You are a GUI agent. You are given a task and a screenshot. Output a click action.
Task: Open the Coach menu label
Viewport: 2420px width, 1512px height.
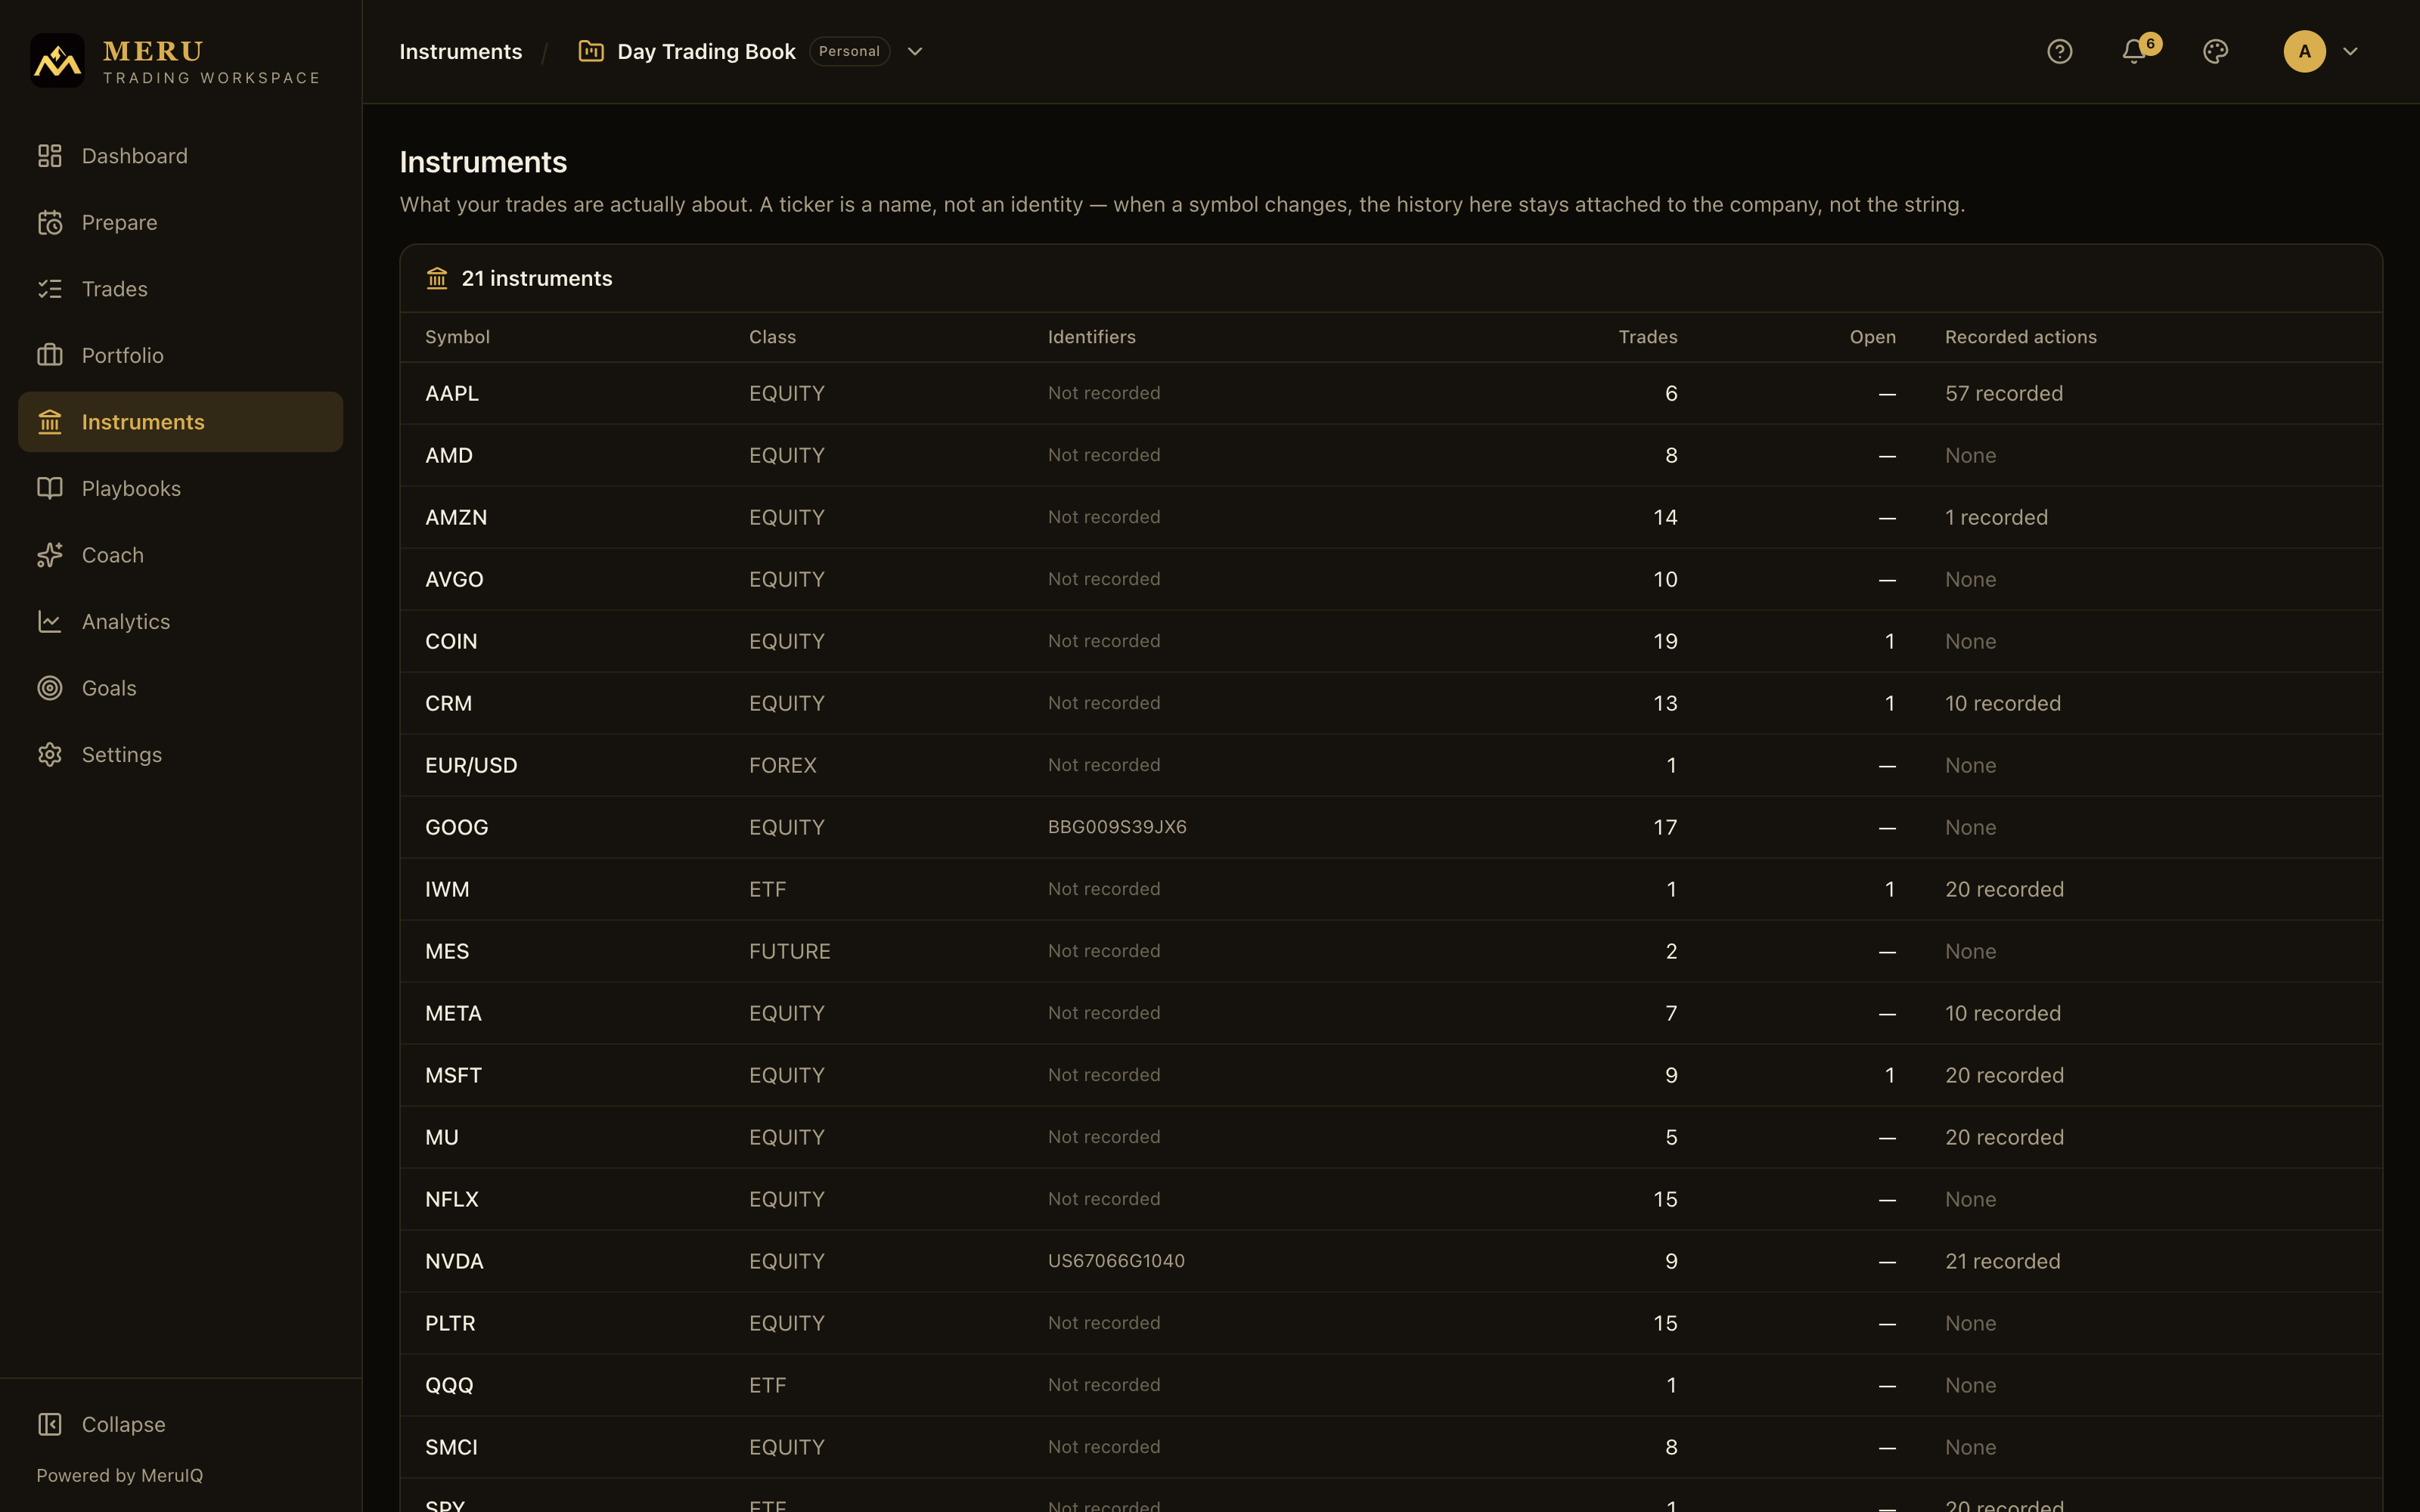click(113, 555)
